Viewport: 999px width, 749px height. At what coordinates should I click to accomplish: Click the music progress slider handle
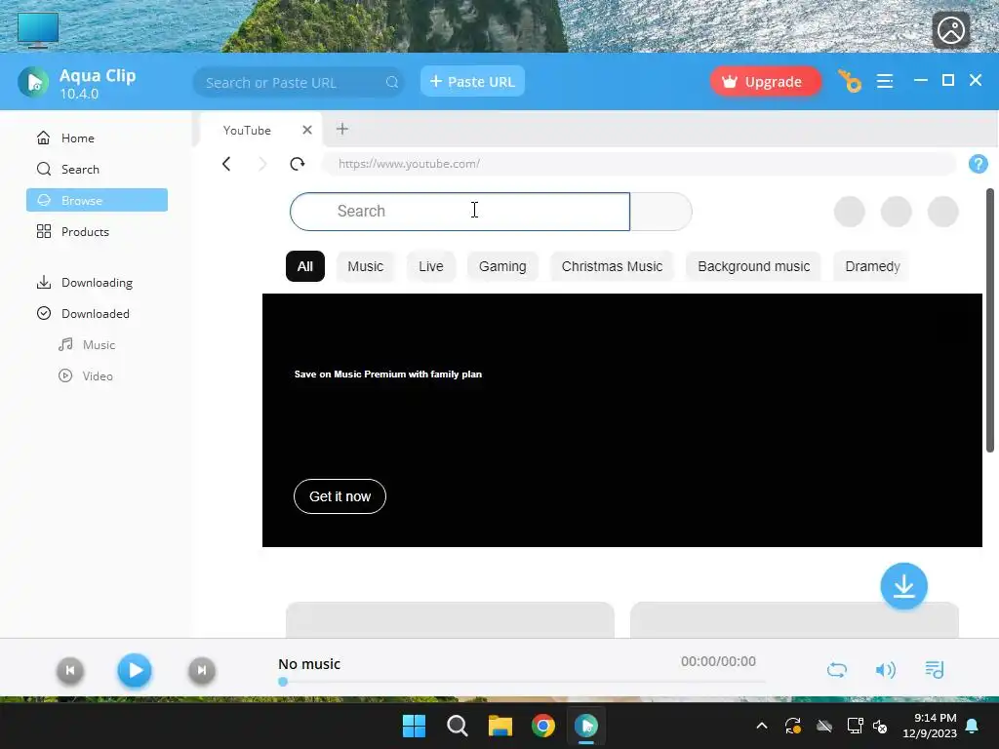(x=283, y=682)
